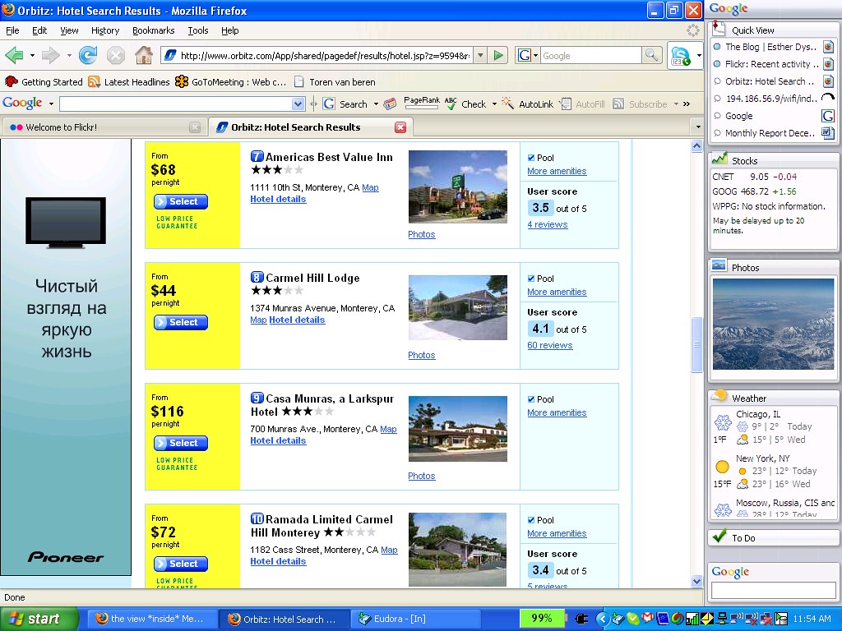Image resolution: width=842 pixels, height=631 pixels.
Task: Click scrollbar up arrow on page
Action: (x=697, y=145)
